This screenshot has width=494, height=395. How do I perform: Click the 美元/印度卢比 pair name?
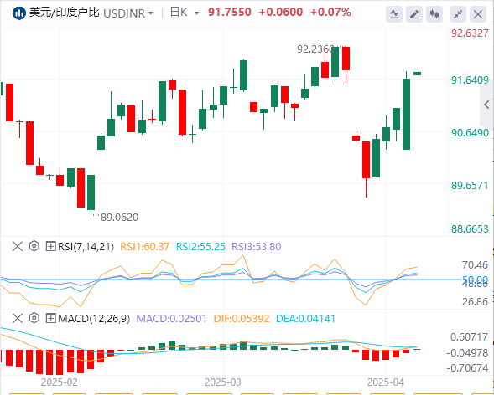[x=65, y=13]
